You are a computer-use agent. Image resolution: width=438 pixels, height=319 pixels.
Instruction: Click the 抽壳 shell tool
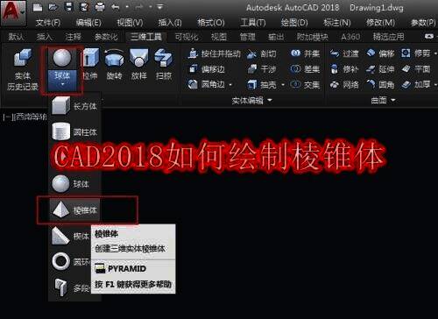click(x=261, y=85)
